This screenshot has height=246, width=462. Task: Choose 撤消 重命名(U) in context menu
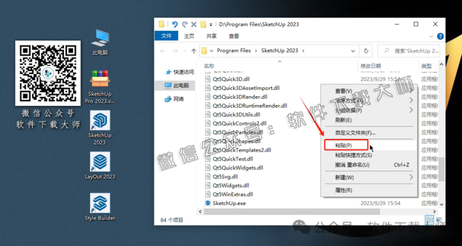369,165
